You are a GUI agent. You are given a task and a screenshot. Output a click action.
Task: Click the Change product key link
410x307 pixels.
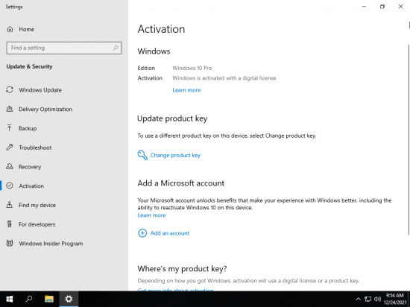coord(175,155)
